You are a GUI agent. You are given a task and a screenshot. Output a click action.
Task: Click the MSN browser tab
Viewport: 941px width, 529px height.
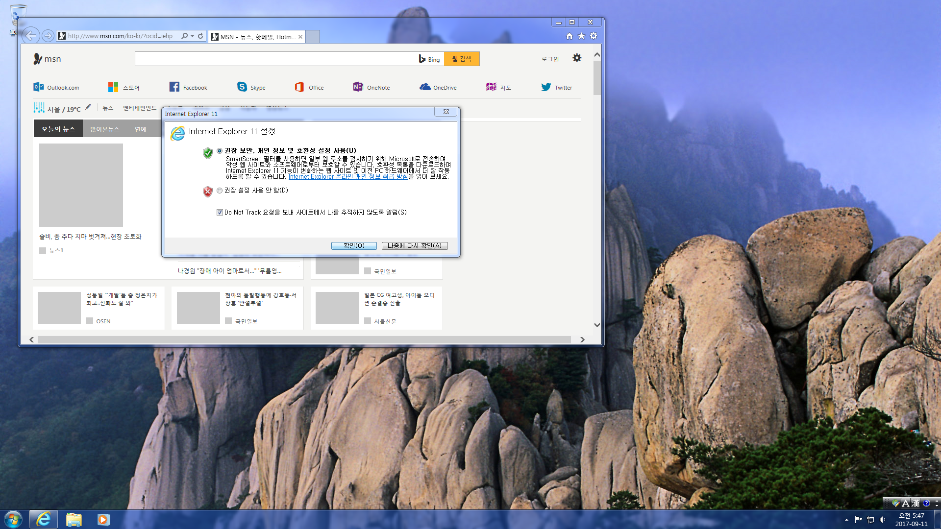point(257,37)
